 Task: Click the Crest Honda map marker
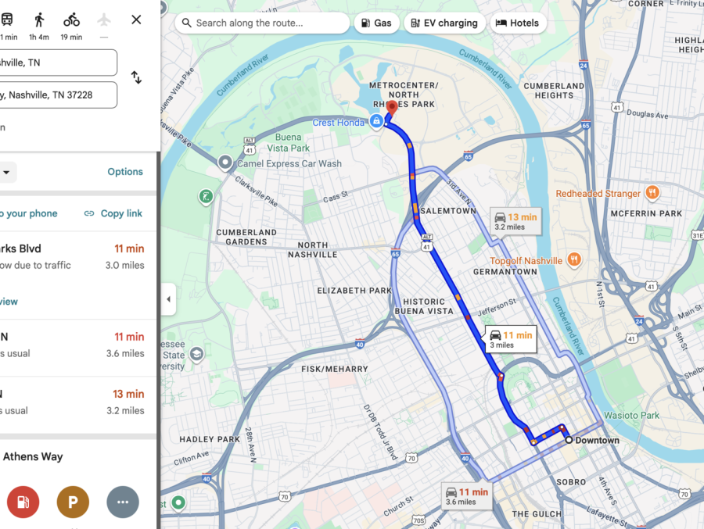(376, 120)
